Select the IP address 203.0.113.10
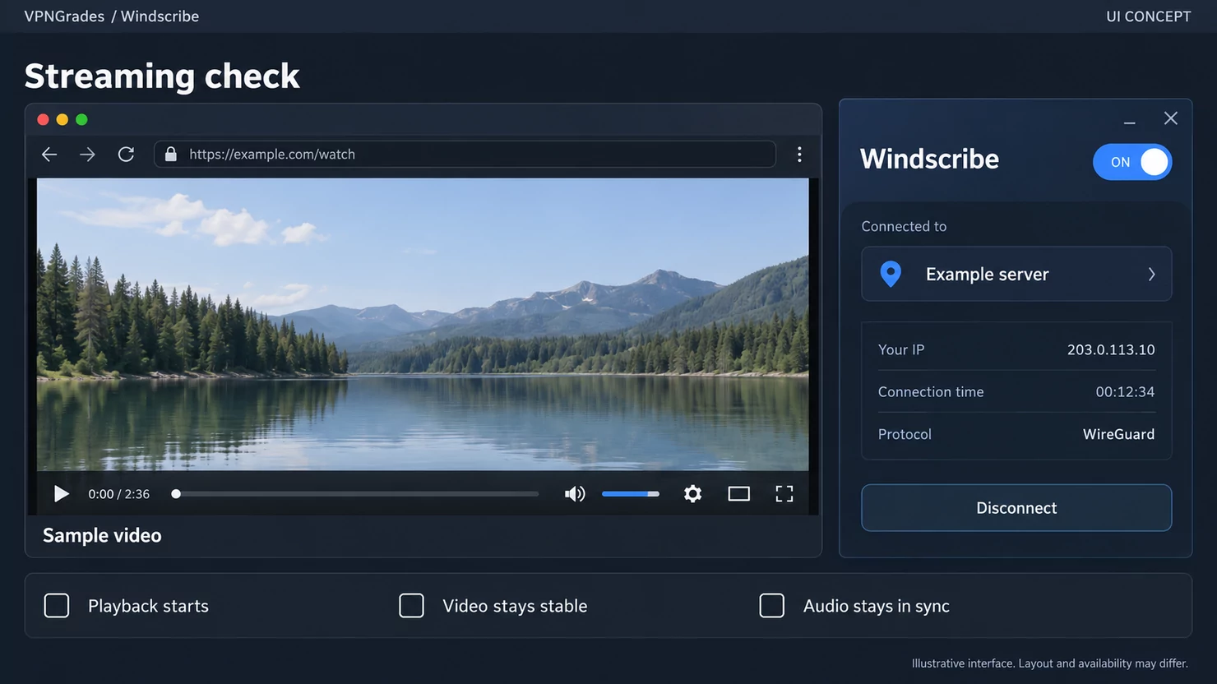Screen dimensions: 1217x684 [1111, 349]
